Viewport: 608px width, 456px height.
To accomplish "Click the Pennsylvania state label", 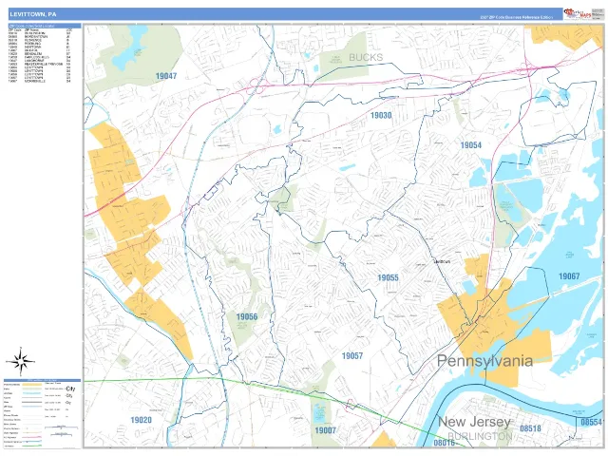I will tap(484, 361).
